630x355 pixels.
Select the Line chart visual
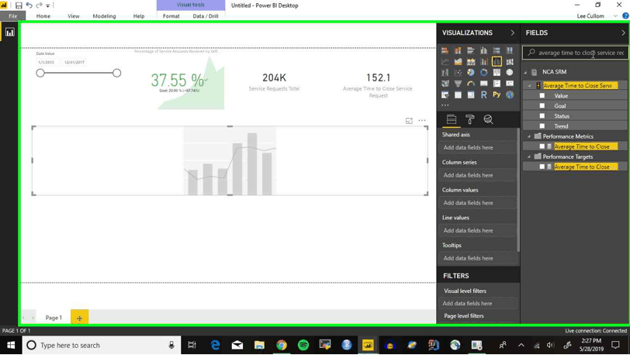(x=445, y=61)
